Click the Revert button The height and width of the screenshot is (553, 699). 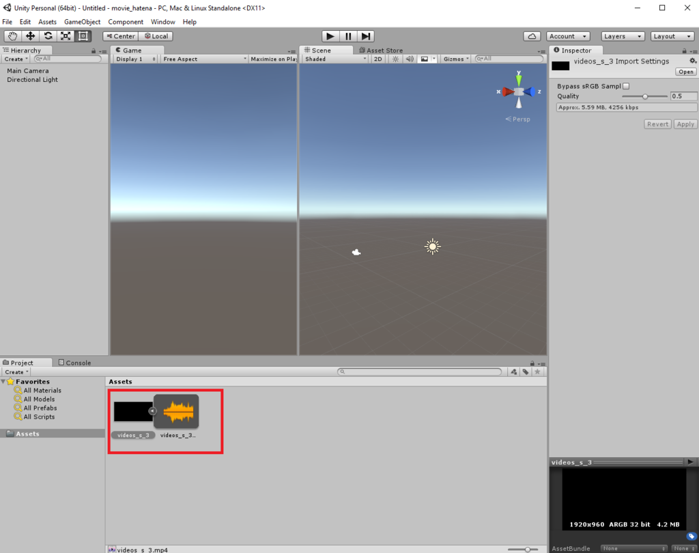pos(657,124)
